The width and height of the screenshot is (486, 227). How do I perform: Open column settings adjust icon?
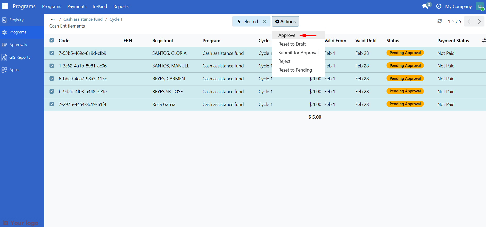pos(483,41)
